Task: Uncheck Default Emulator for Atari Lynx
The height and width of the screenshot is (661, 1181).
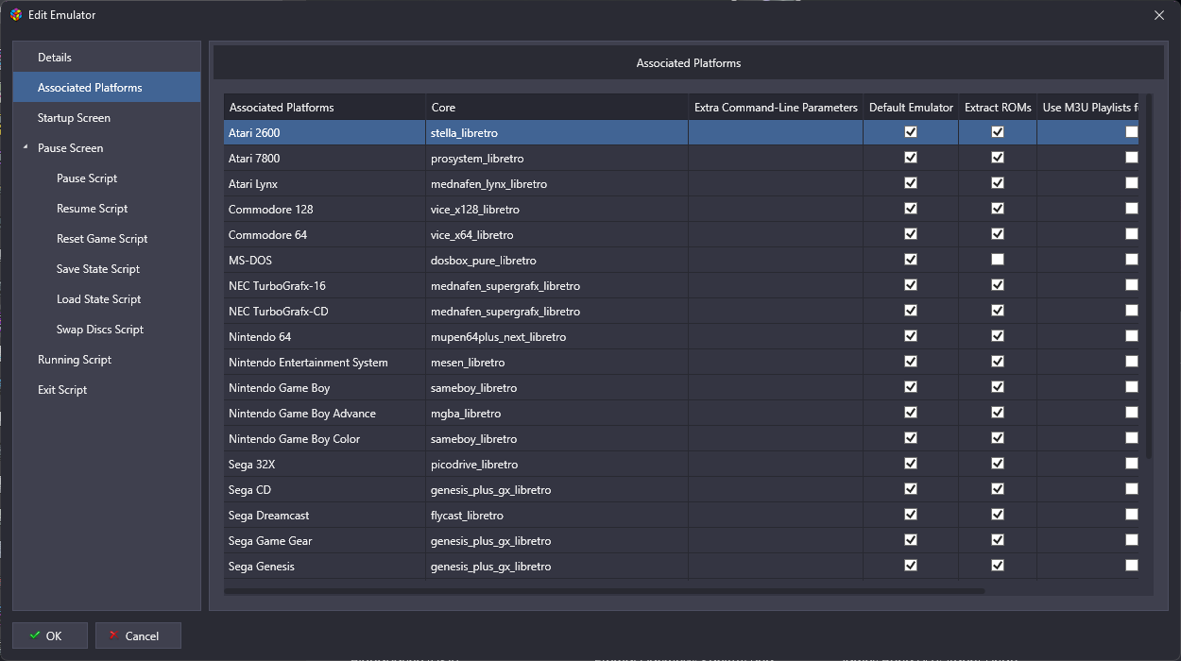Action: tap(911, 183)
